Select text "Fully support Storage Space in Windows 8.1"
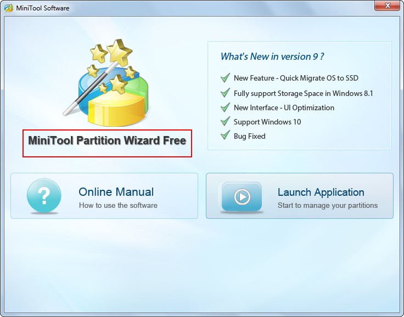Image resolution: width=404 pixels, height=317 pixels. 303,93
